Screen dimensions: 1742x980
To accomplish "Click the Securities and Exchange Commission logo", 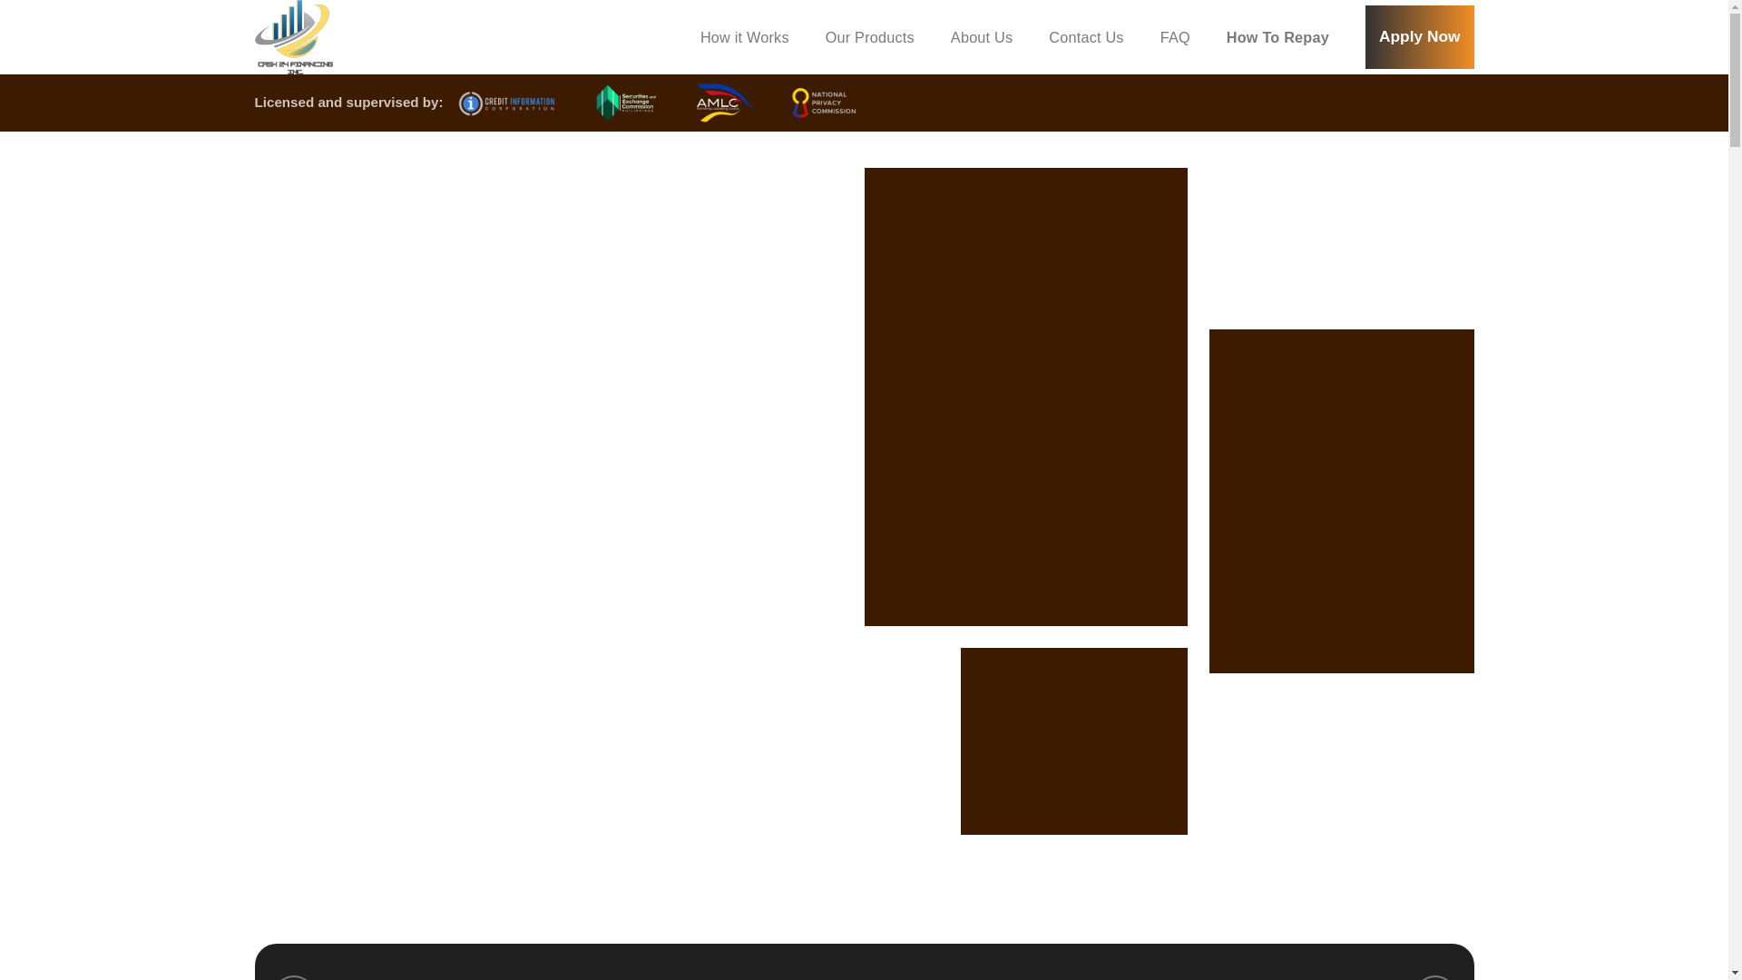I will click(x=625, y=103).
